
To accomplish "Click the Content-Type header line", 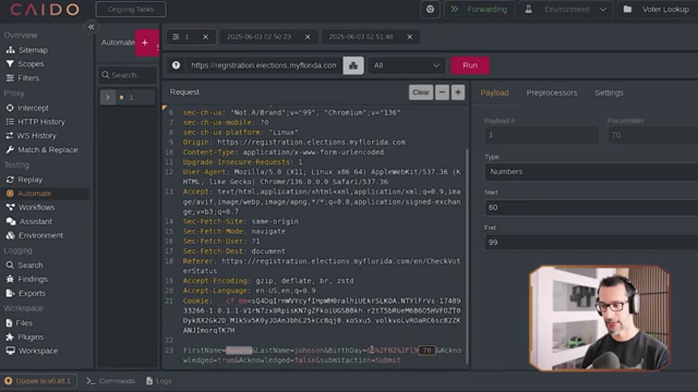I will click(283, 152).
